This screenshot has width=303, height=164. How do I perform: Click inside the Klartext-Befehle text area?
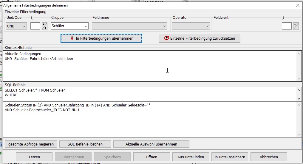coord(150,66)
